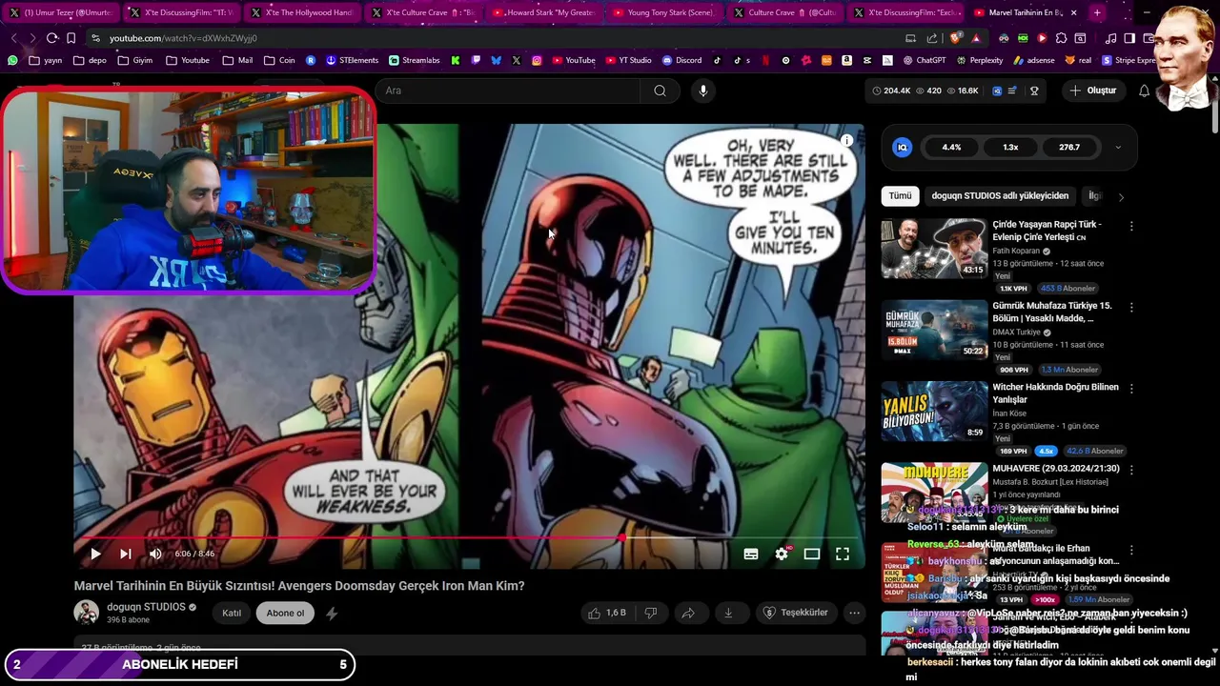The image size is (1220, 686).
Task: Play the paused YouTube video
Action: tap(95, 554)
